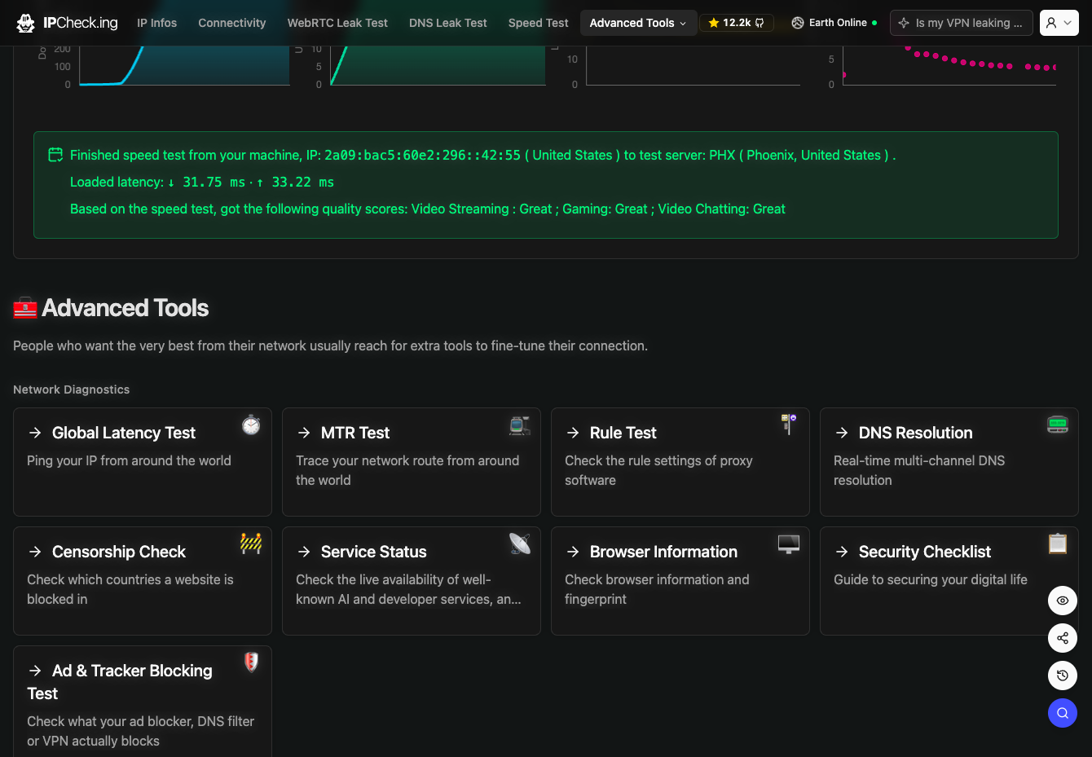Click the monitor icon on Browser Information card
Image resolution: width=1092 pixels, height=757 pixels.
(789, 544)
